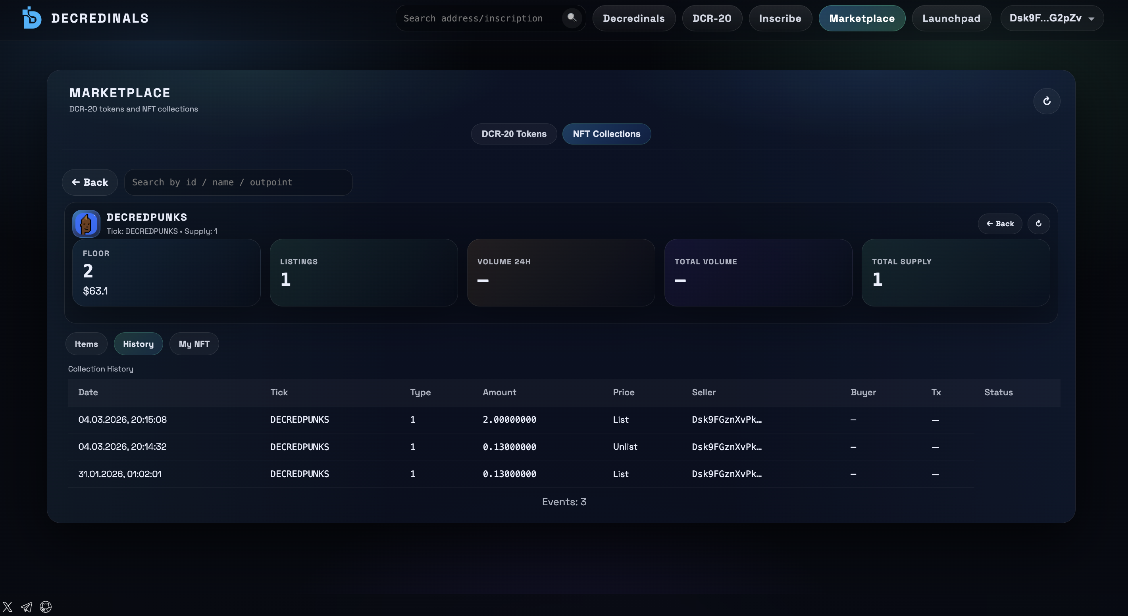Viewport: 1128px width, 616px height.
Task: Open the Twitter/X social link
Action: tap(8, 607)
